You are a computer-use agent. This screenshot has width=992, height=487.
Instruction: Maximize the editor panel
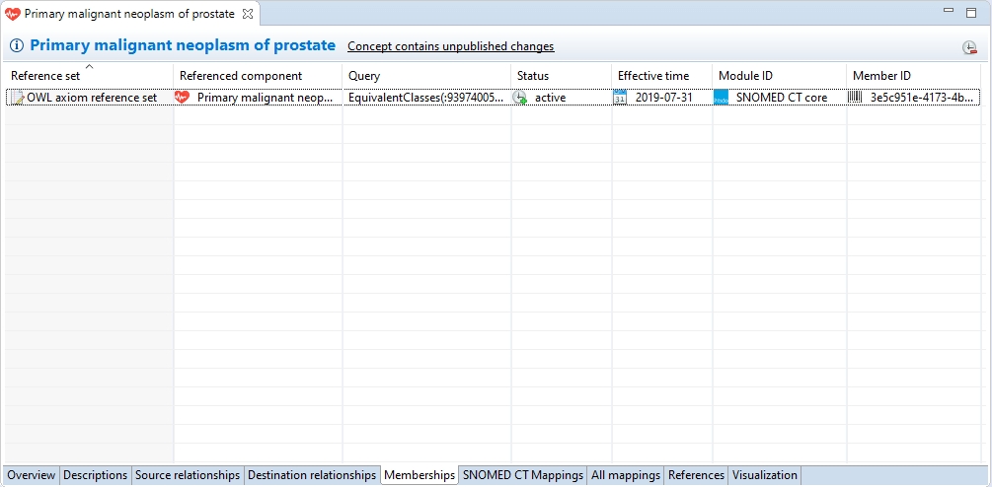pyautogui.click(x=973, y=11)
